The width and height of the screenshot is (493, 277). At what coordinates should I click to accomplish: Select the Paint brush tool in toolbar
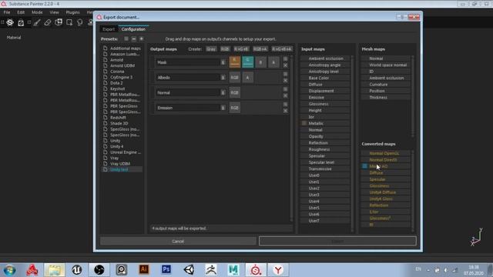37,22
